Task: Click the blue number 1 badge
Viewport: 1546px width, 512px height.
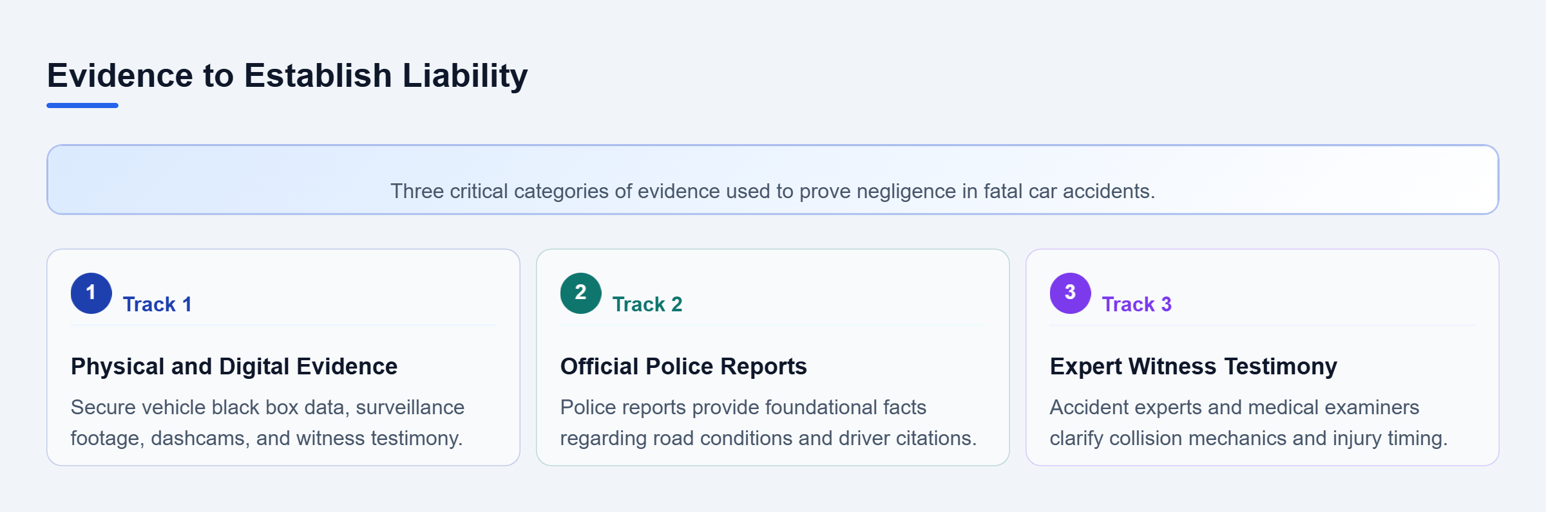Action: [91, 293]
